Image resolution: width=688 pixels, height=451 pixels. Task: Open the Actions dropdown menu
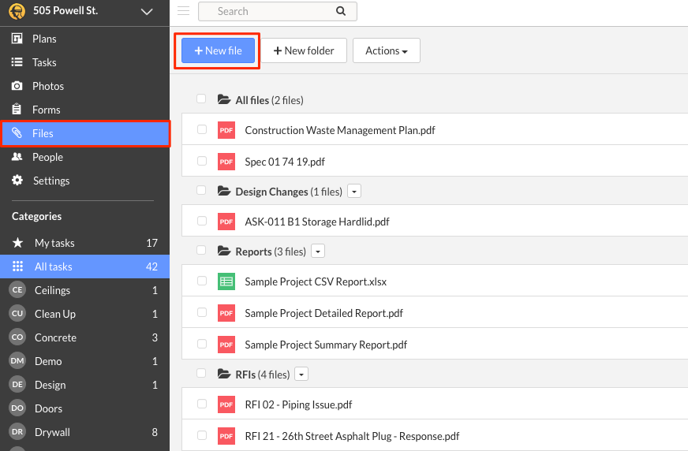[x=387, y=50]
